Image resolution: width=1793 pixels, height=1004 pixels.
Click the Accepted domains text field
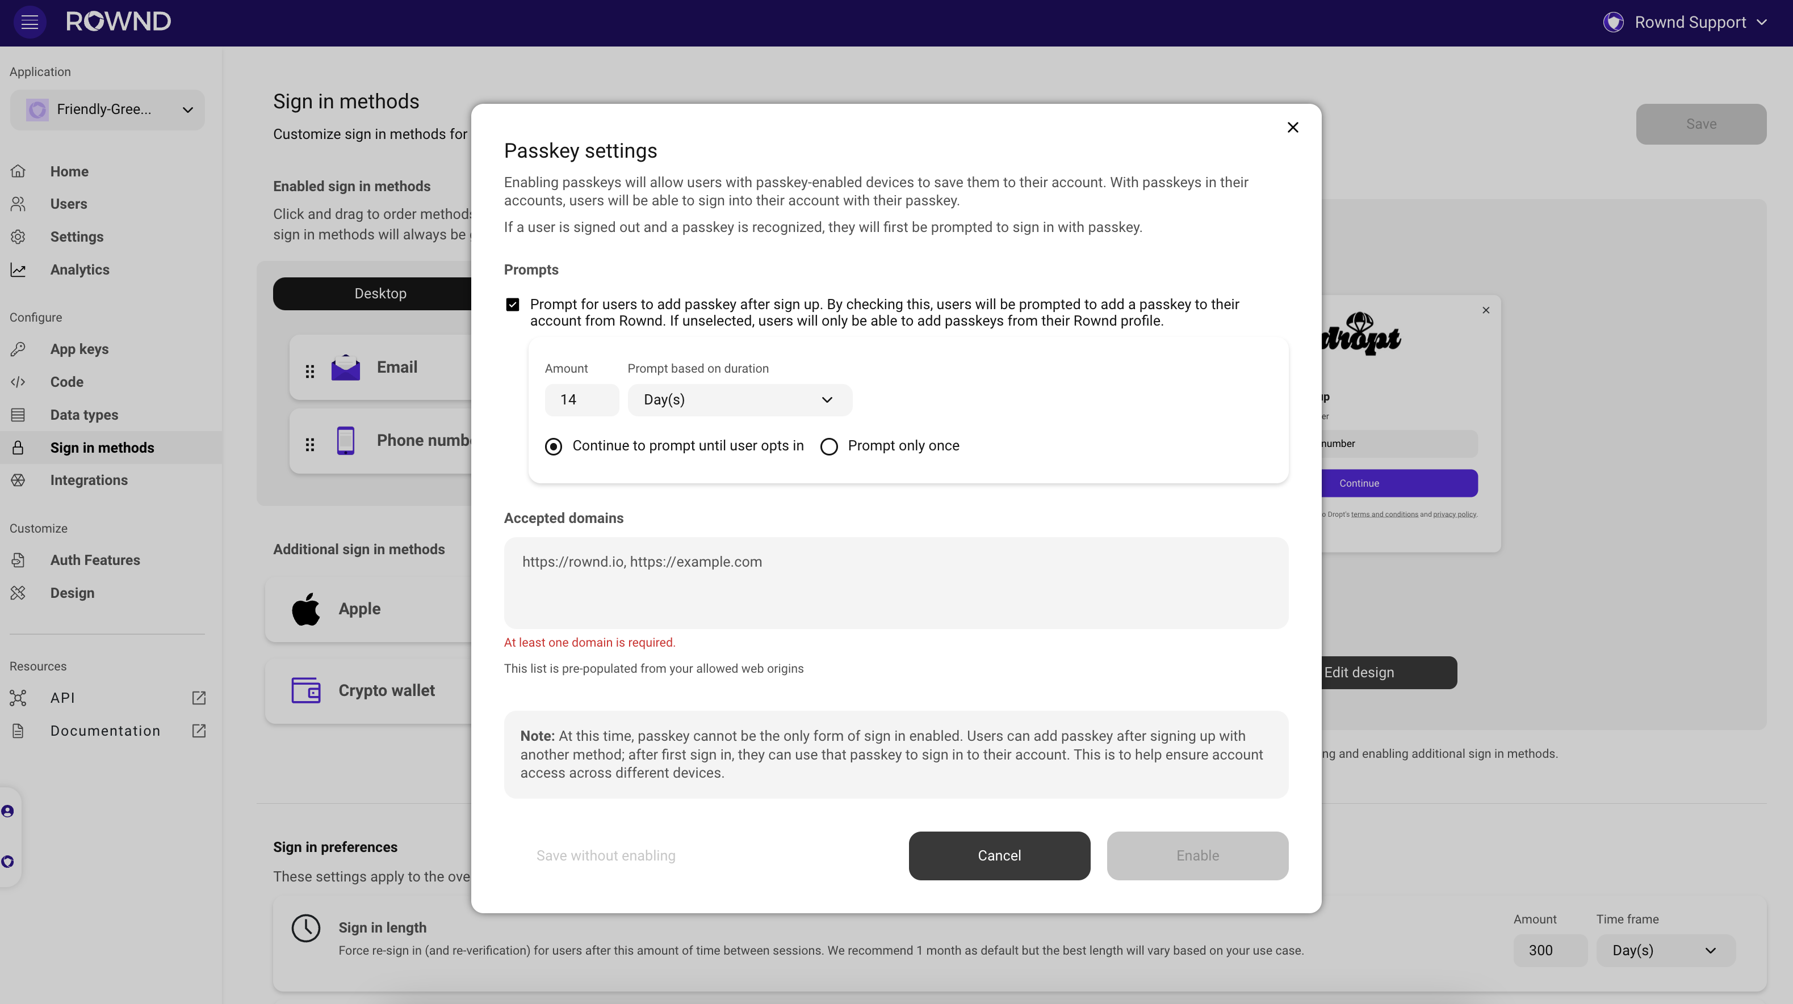click(895, 583)
